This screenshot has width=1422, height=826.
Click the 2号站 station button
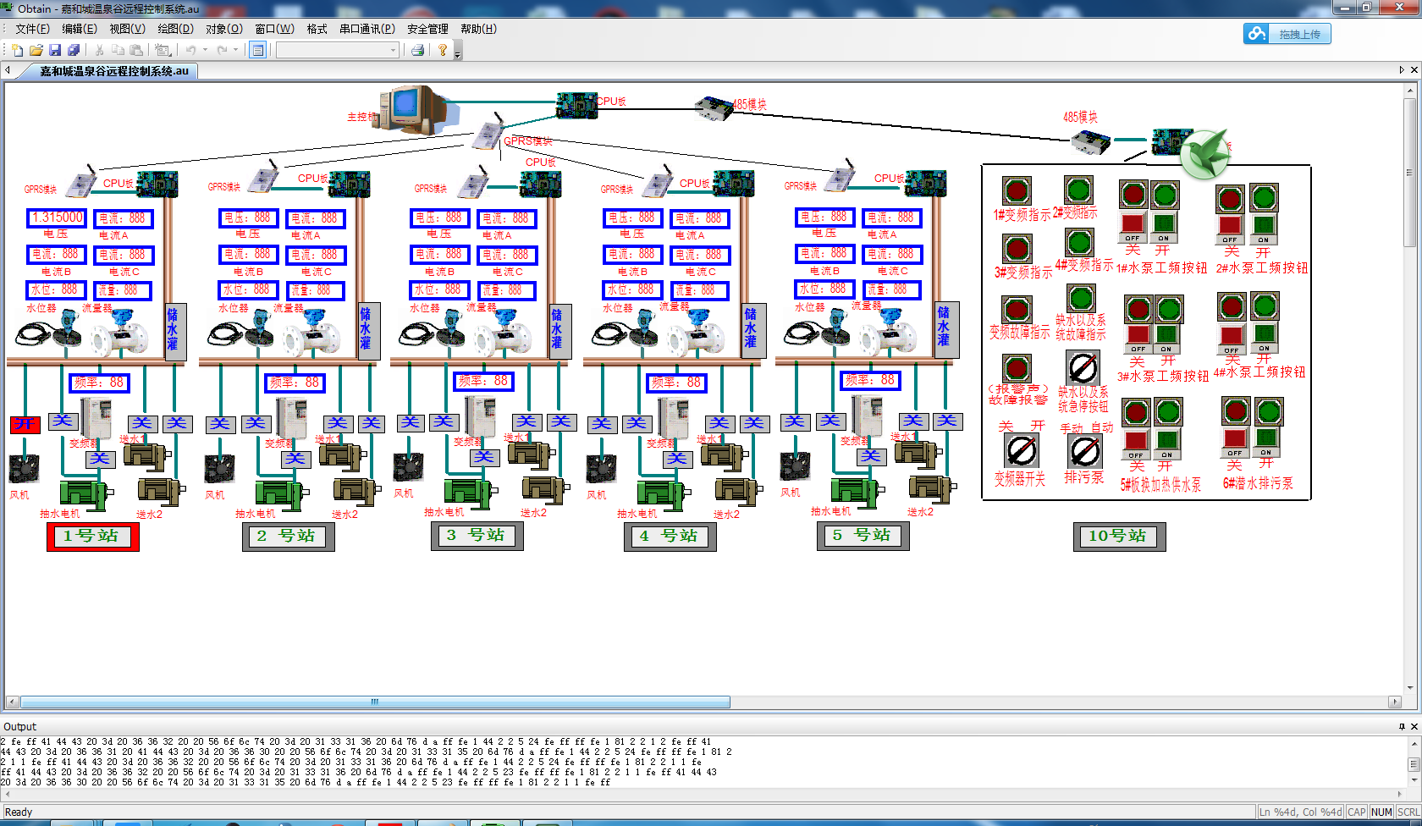[289, 537]
